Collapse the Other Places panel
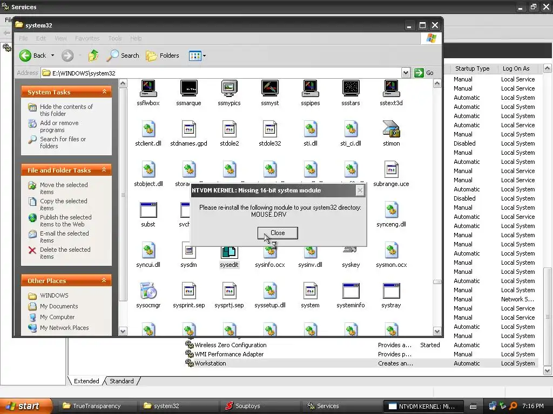This screenshot has height=414, width=553. tap(104, 280)
